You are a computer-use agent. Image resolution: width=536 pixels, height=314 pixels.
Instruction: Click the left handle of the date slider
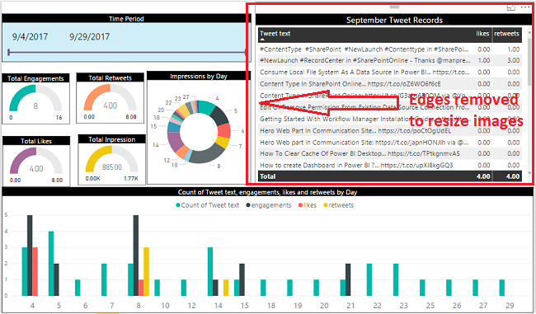(x=8, y=52)
